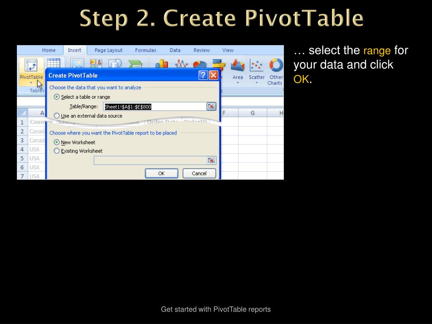Select row 7 header
The image size is (432, 324).
tap(22, 176)
